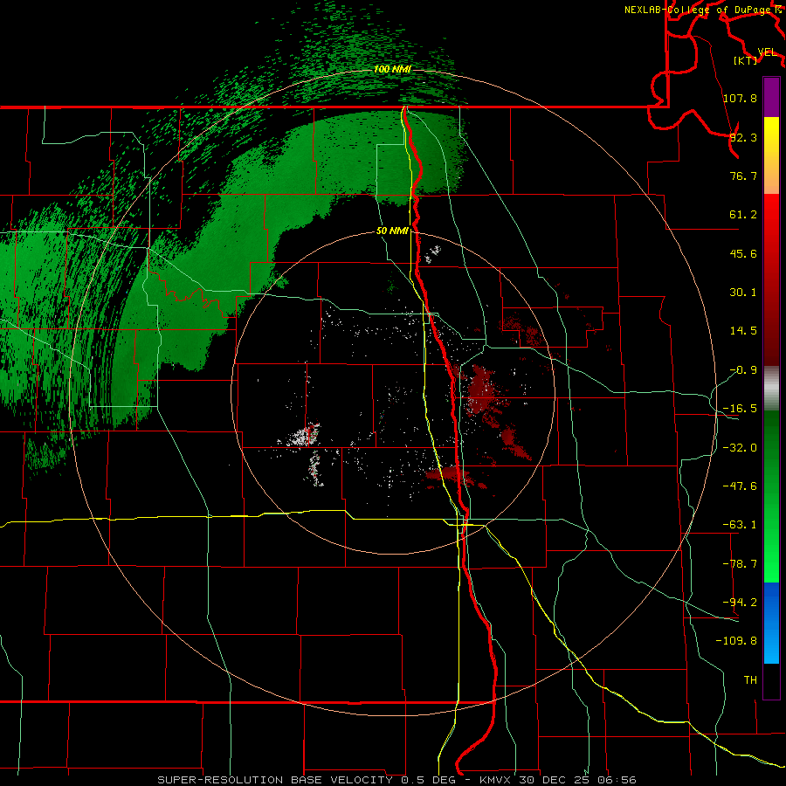The image size is (786, 786).
Task: Click the 50 NMI range ring label
Action: pyautogui.click(x=392, y=231)
